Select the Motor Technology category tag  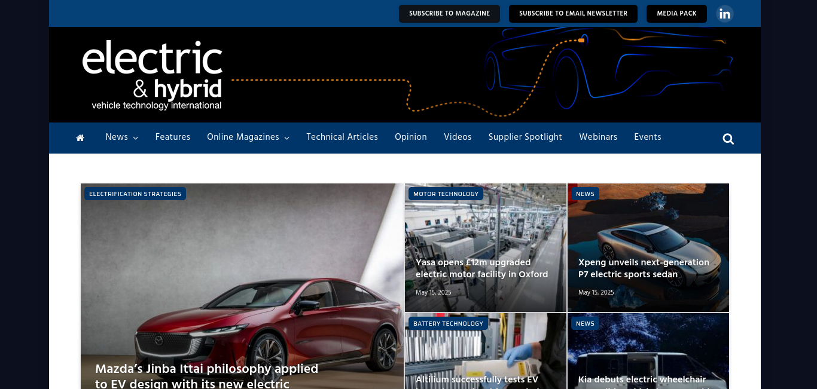click(x=446, y=194)
